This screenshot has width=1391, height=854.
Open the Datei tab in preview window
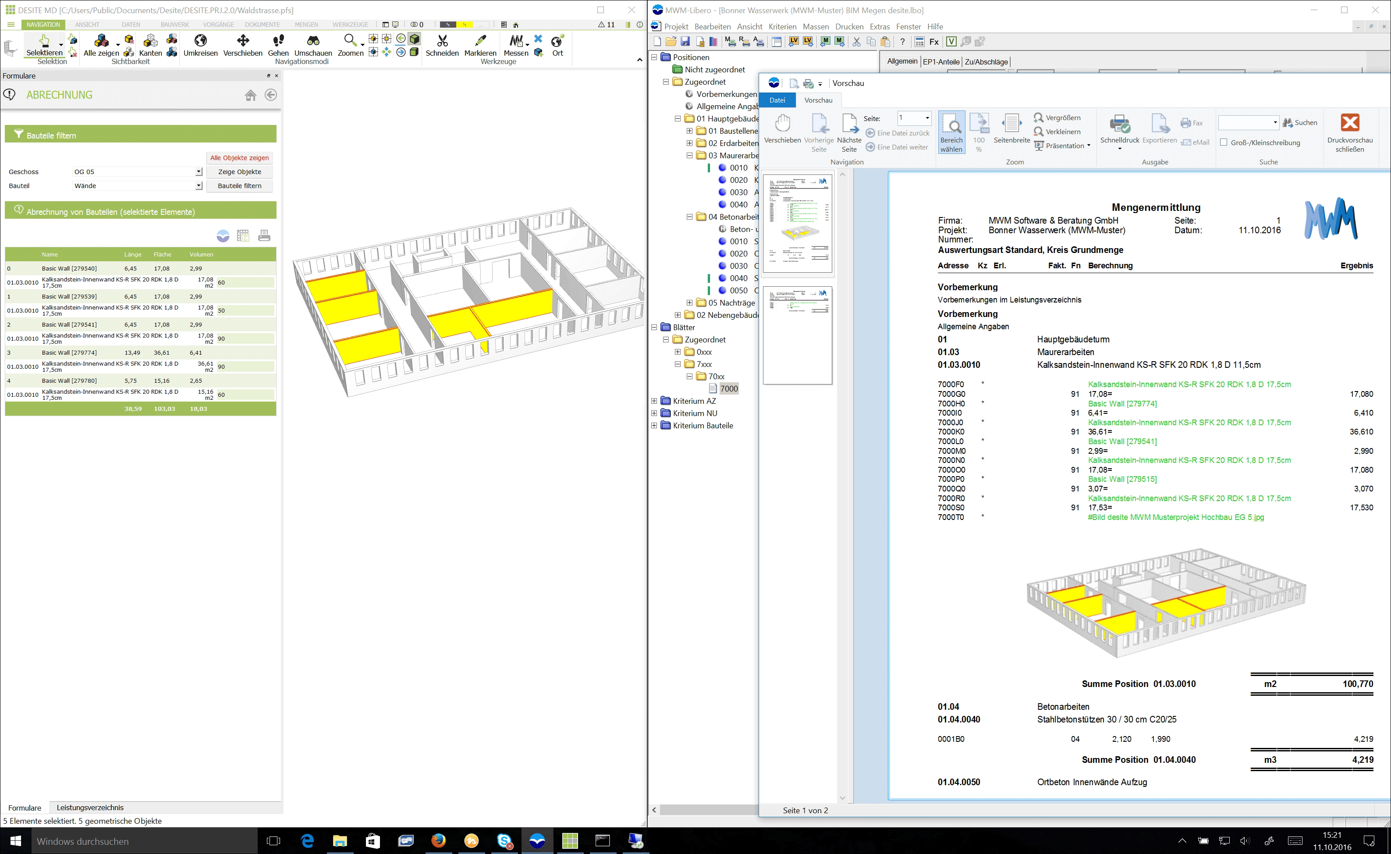click(777, 100)
